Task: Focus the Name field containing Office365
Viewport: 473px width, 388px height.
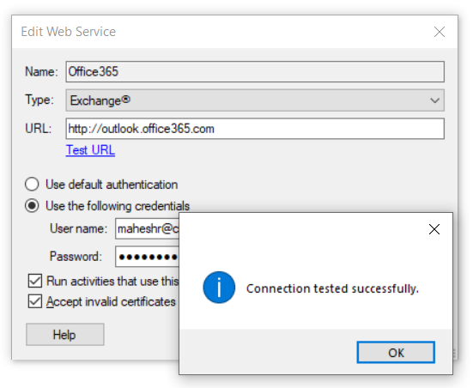Action: (x=255, y=72)
